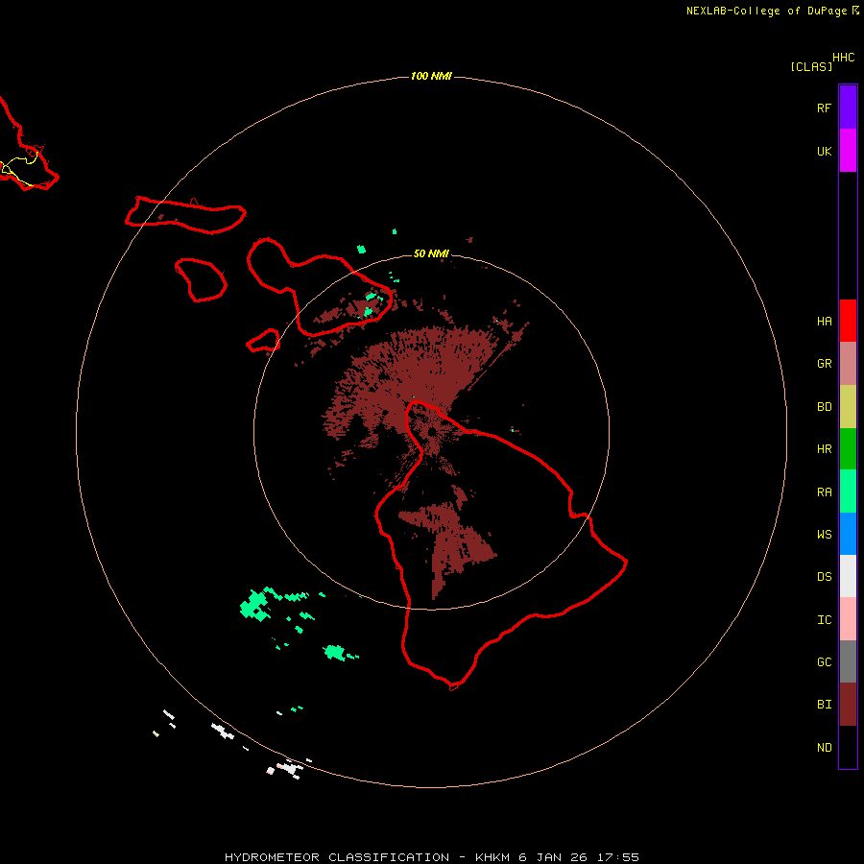Click the BI legend label
864x864 pixels.
click(824, 705)
